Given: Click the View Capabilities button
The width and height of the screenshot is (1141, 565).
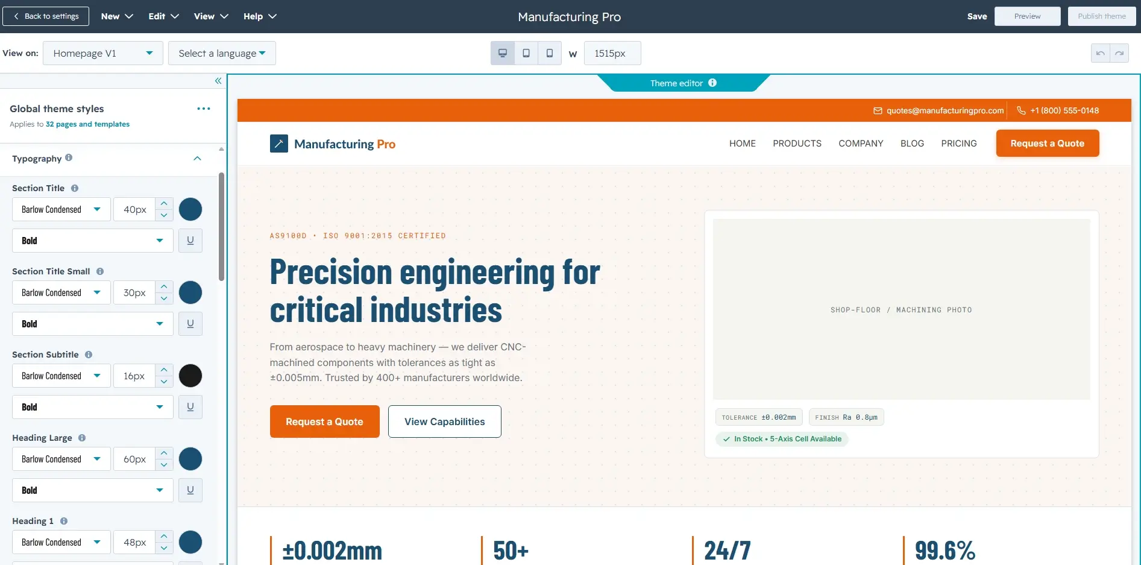Looking at the screenshot, I should tap(445, 421).
